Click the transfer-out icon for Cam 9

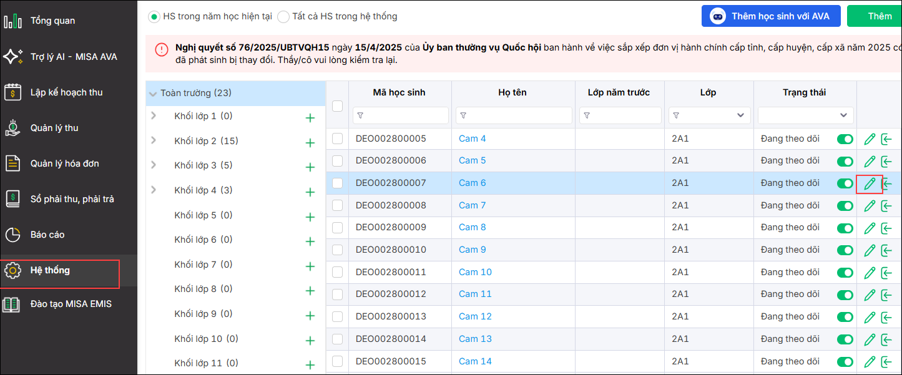(x=886, y=251)
